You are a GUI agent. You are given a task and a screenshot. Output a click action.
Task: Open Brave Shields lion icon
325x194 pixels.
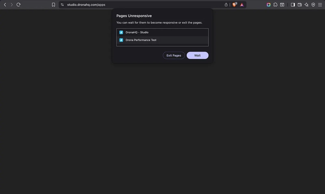[x=234, y=4]
